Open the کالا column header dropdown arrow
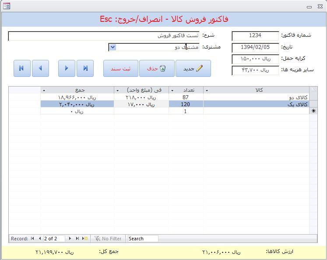Viewport: 327px width, 260px height. coord(207,90)
